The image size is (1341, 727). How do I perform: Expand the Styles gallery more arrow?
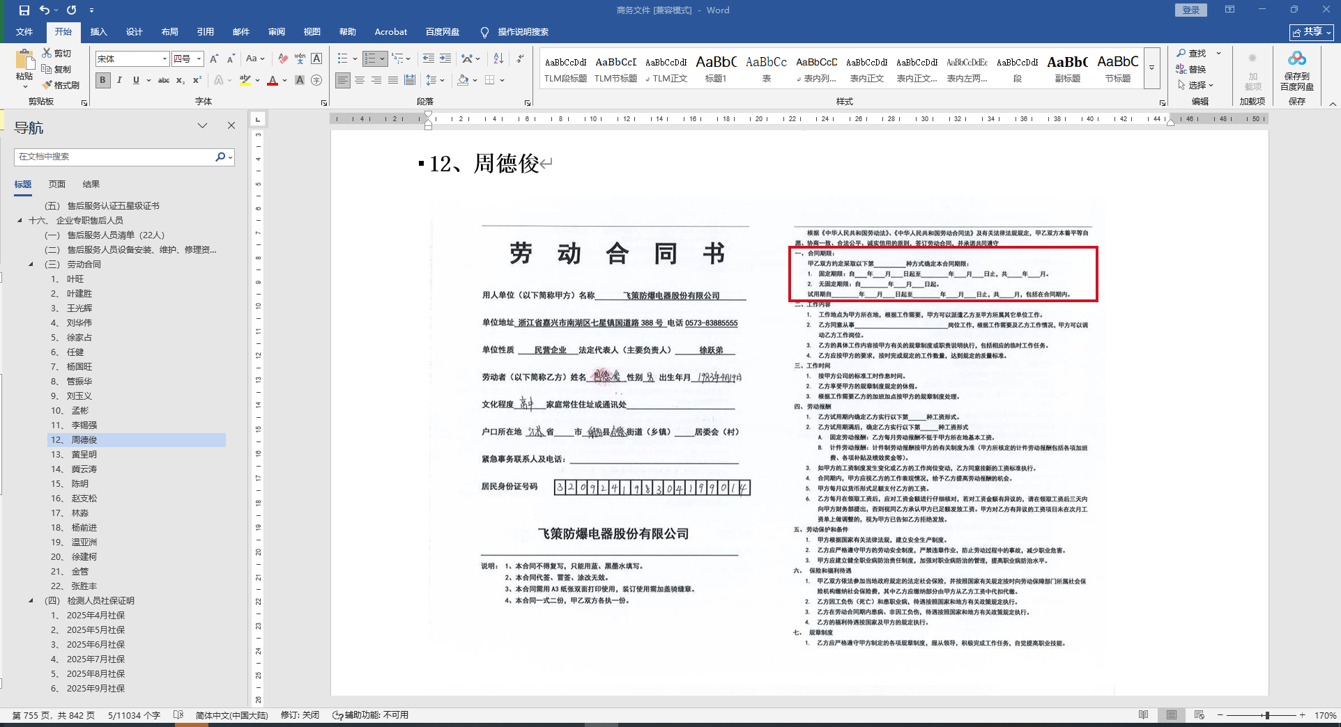1152,68
